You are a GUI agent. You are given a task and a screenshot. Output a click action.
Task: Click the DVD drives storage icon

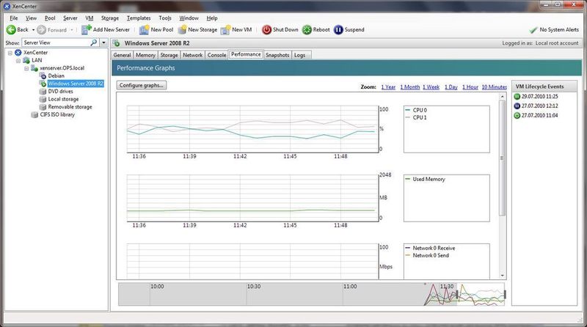point(43,92)
